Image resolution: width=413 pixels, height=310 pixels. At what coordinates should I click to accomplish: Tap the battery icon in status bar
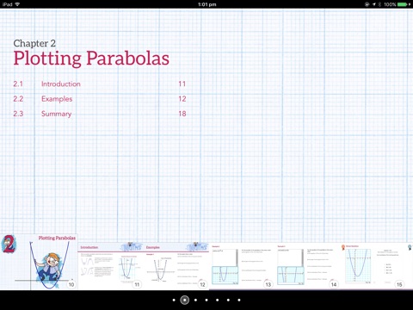point(404,4)
